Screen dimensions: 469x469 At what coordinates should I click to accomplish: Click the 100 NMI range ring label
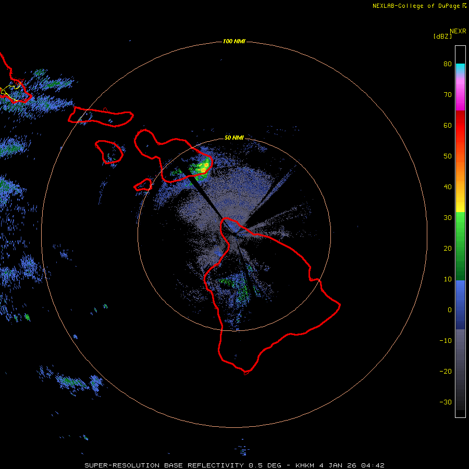pyautogui.click(x=233, y=41)
